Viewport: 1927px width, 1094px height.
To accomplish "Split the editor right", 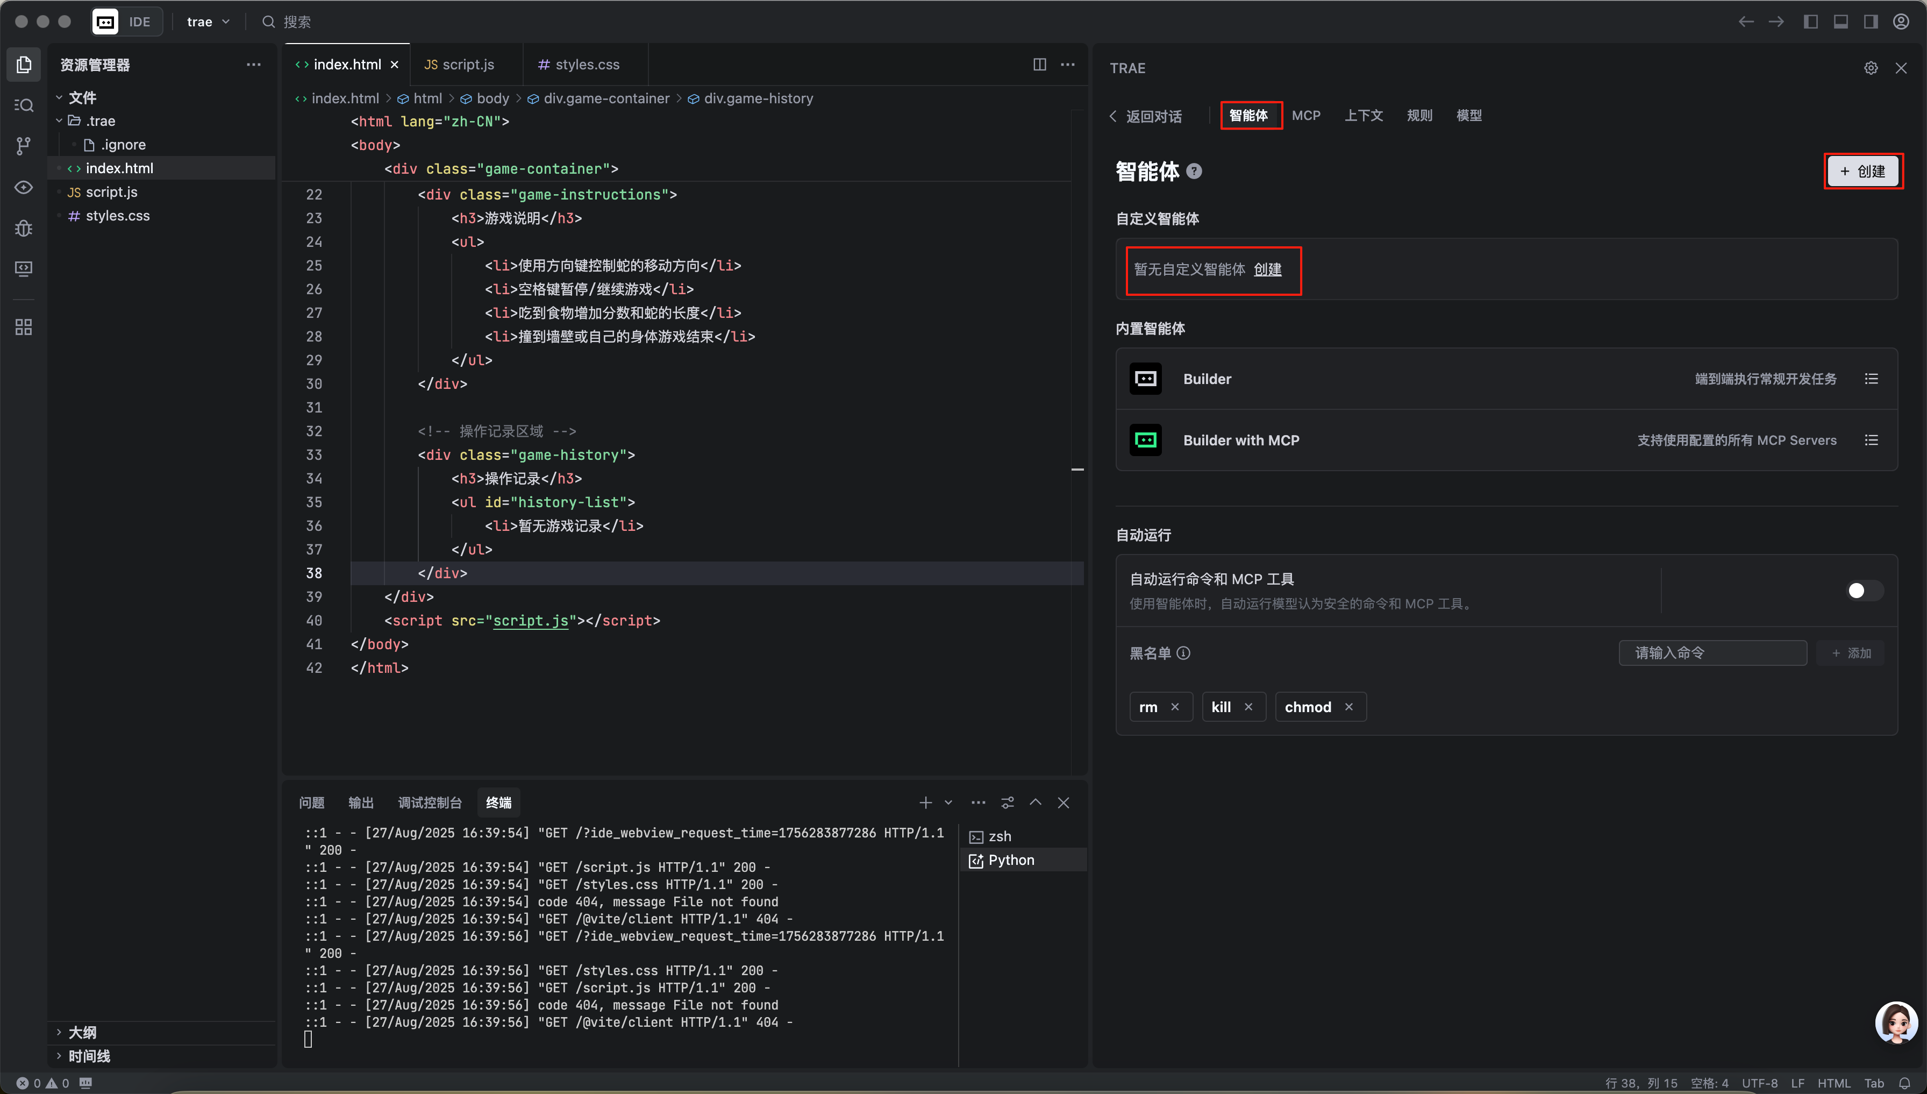I will [1039, 65].
